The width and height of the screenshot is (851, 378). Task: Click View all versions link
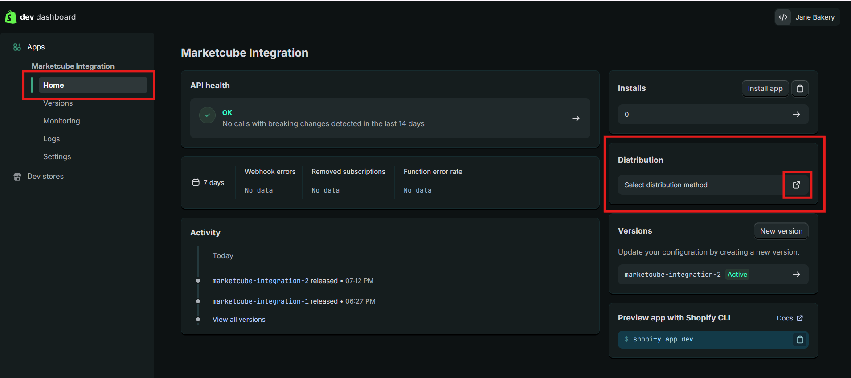(x=239, y=320)
